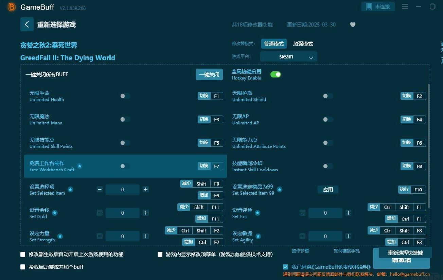Image resolution: width=443 pixels, height=280 pixels.
Task: Increase Set Selected Item value with plus
Action: point(146,190)
